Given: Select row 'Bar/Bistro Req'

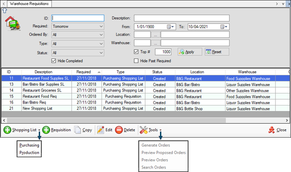Looking at the screenshot, I should pyautogui.click(x=145, y=103).
